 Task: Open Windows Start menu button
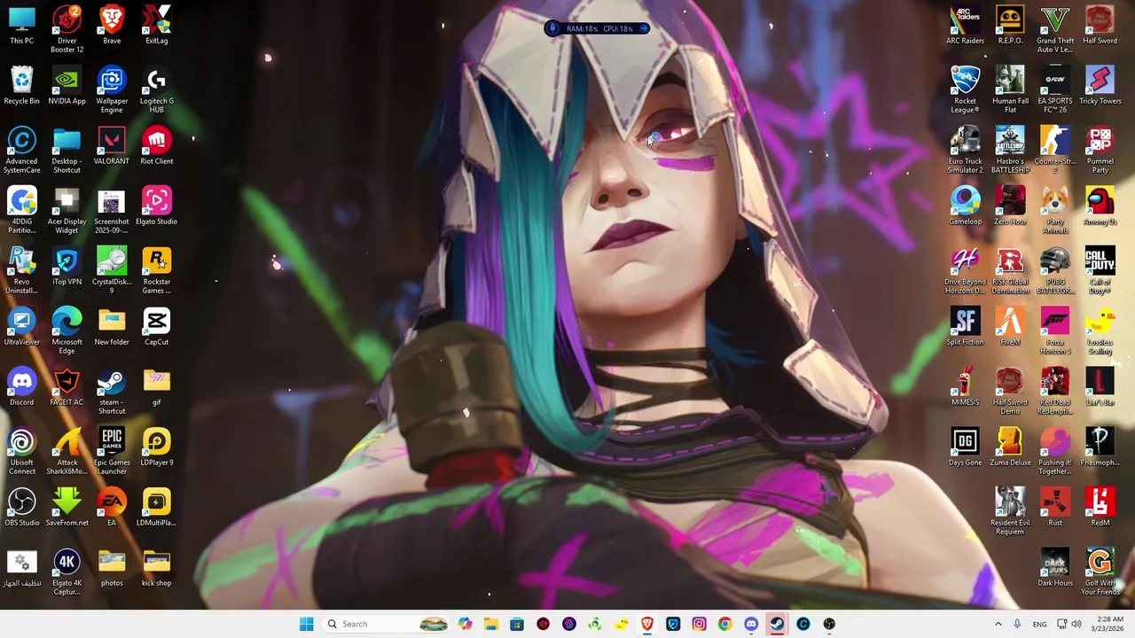pos(306,624)
